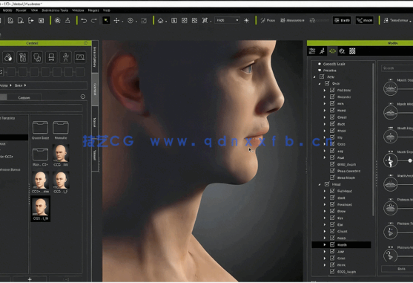Viewport: 413px width, 283px height.
Task: Click the first head thumbnail in Content
Action: [61, 153]
